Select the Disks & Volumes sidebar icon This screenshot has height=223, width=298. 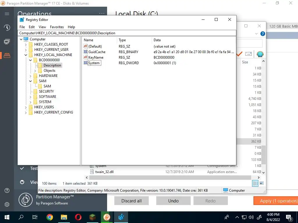click(7, 55)
